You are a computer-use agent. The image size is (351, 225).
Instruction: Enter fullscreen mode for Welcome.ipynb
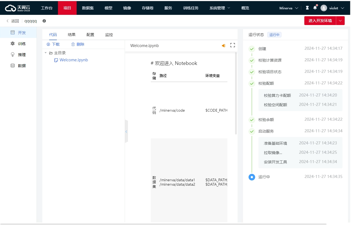tap(232, 45)
